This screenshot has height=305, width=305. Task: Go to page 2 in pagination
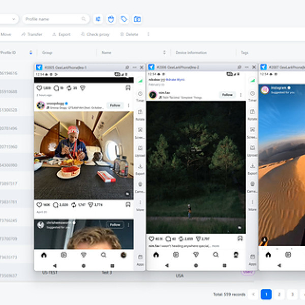[x=279, y=294]
